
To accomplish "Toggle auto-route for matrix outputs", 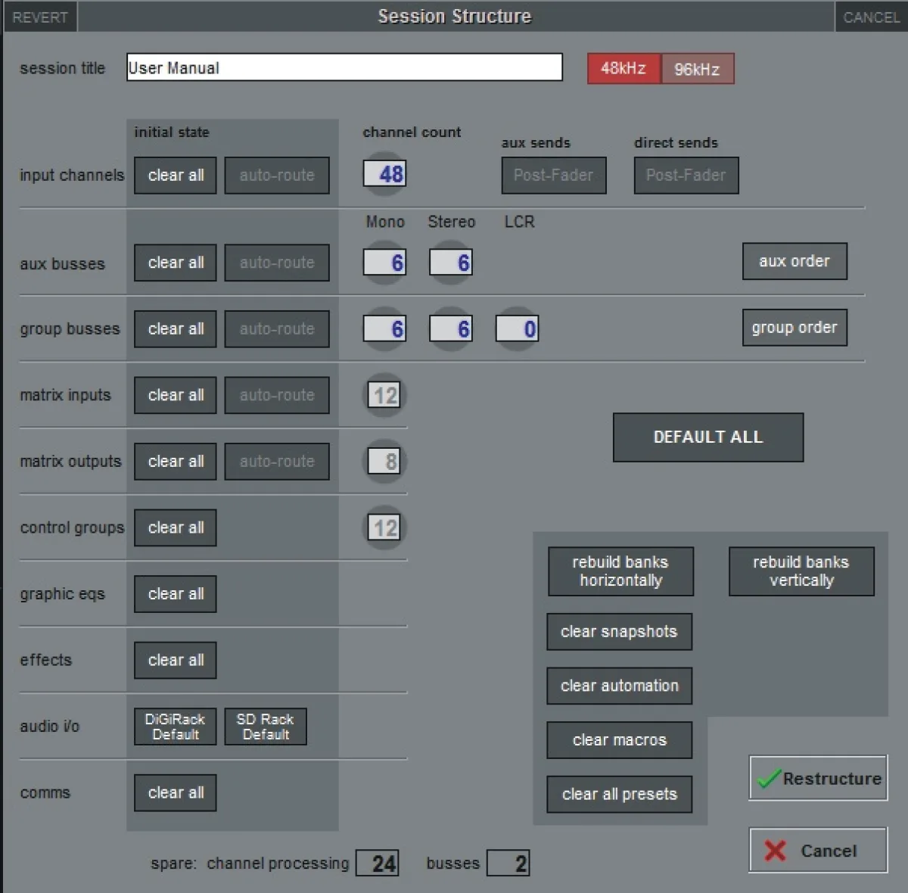I will click(x=277, y=462).
